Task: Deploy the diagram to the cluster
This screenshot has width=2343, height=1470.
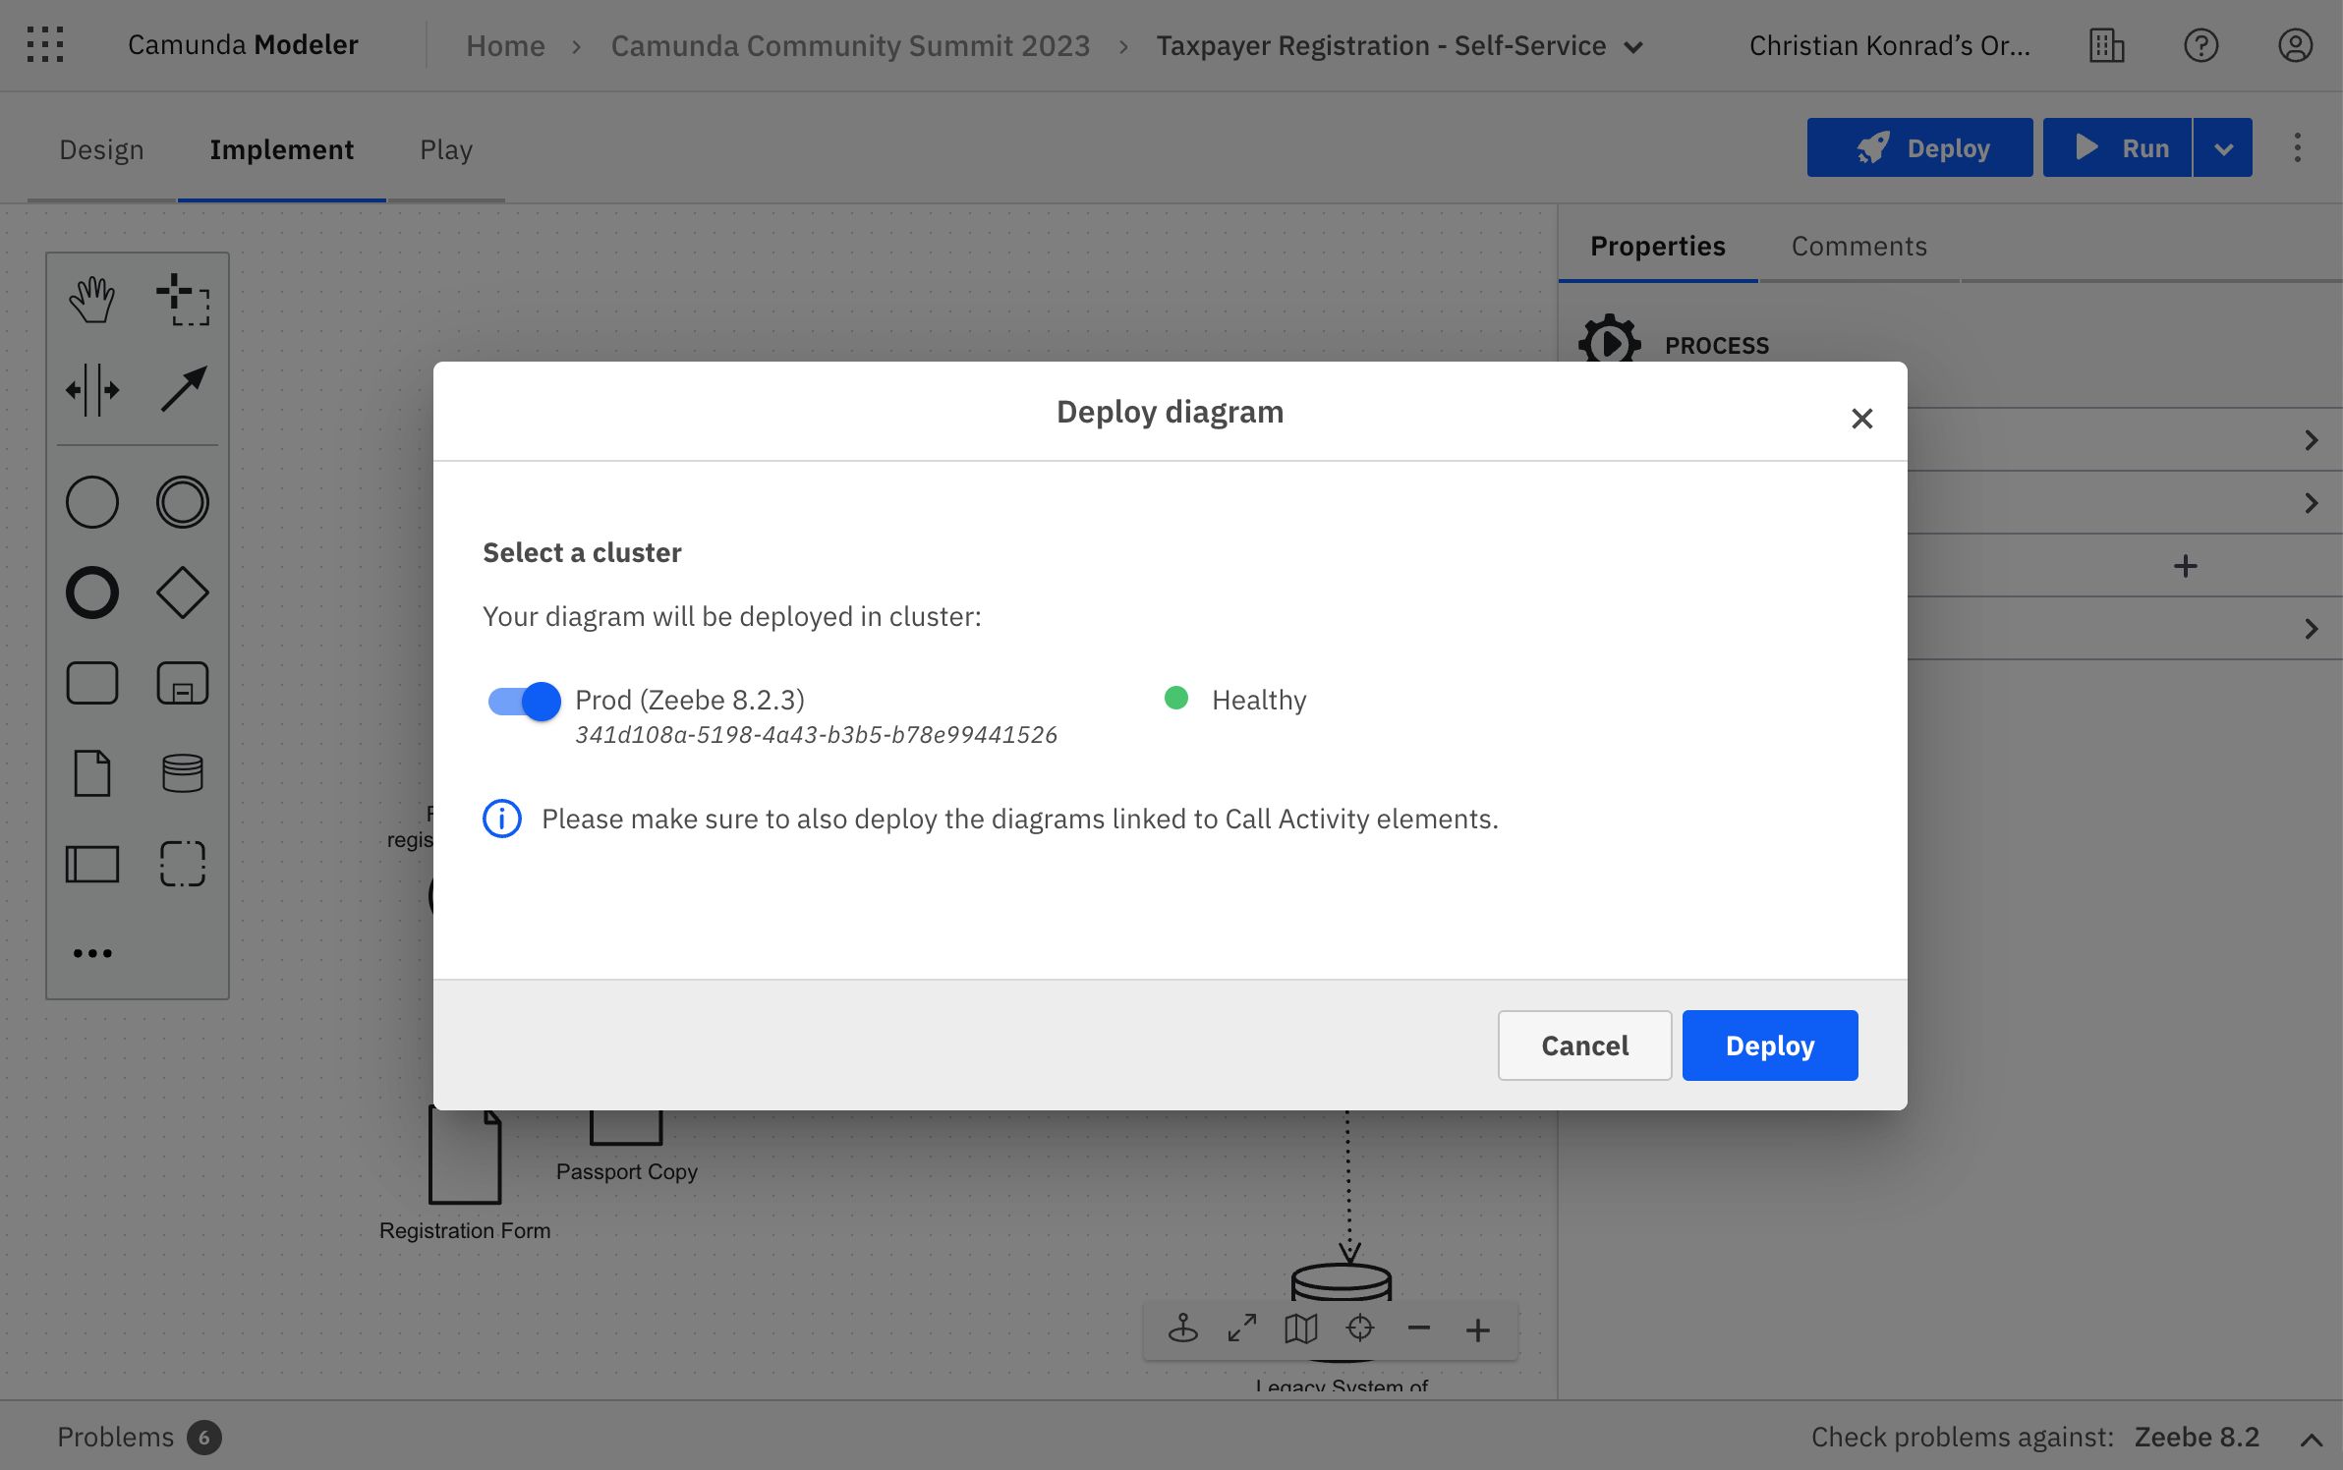Action: tap(1768, 1045)
